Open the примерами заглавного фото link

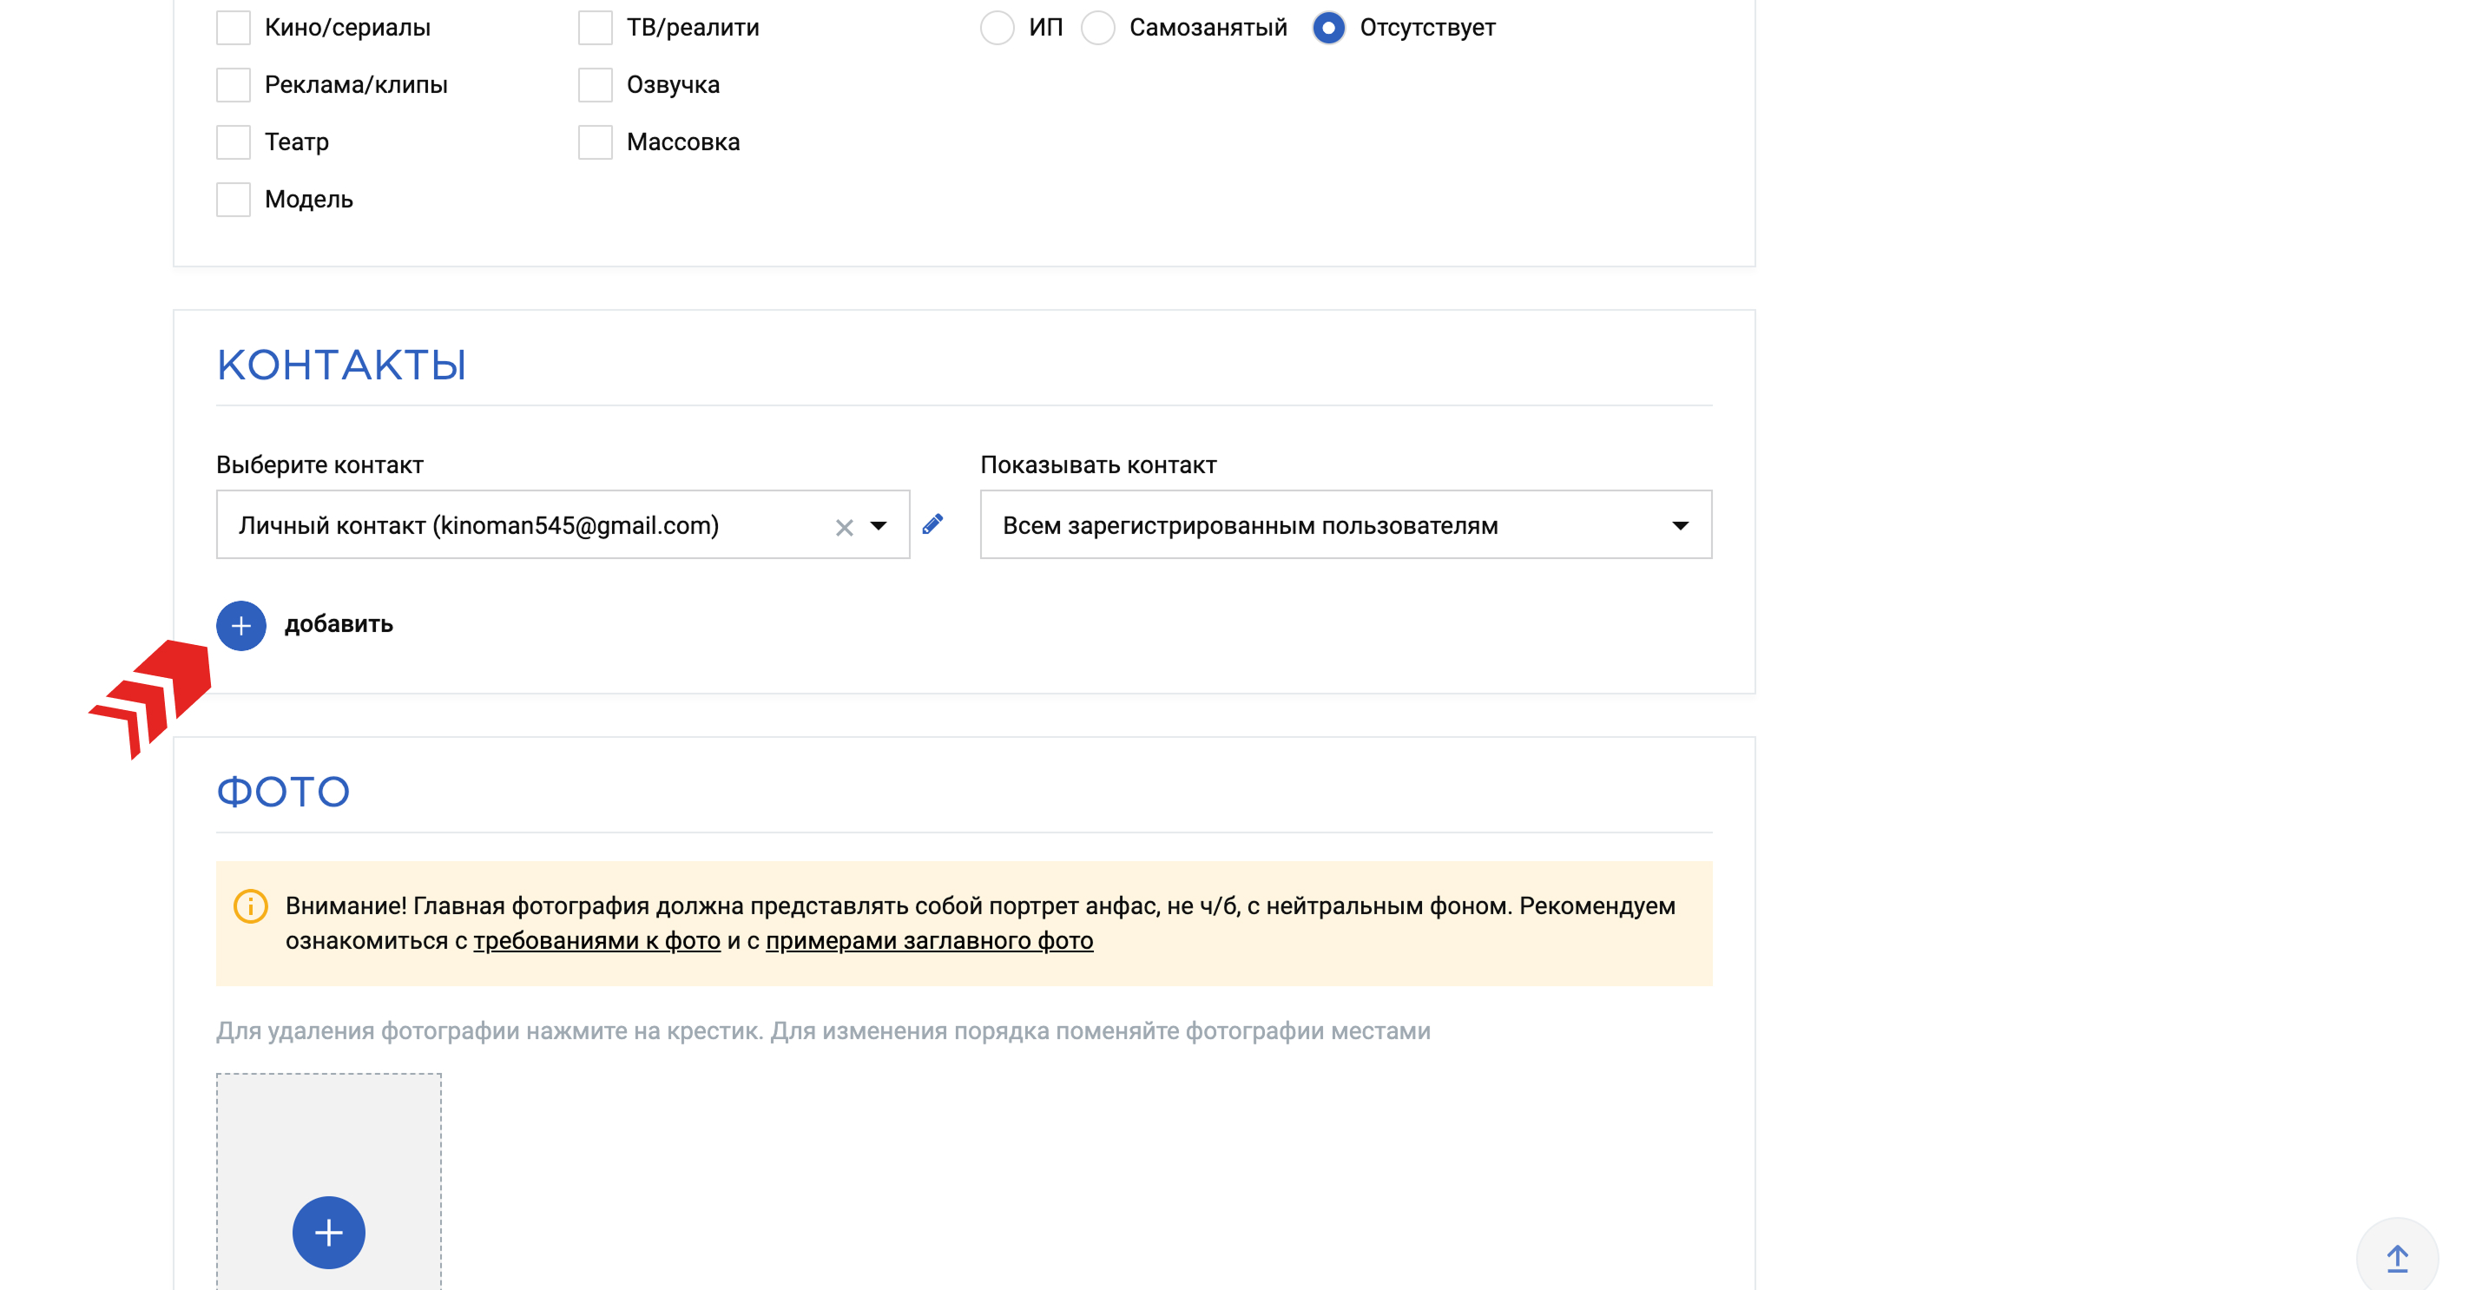929,941
